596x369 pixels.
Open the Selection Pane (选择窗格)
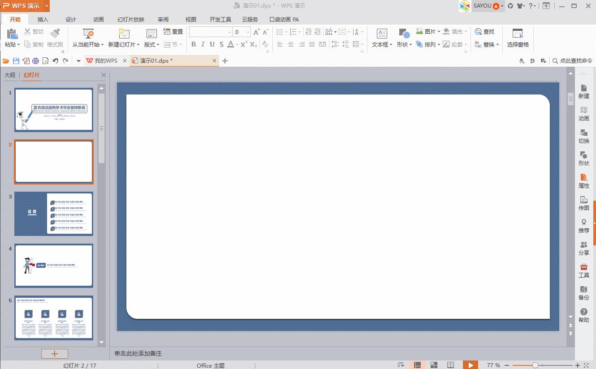[518, 38]
